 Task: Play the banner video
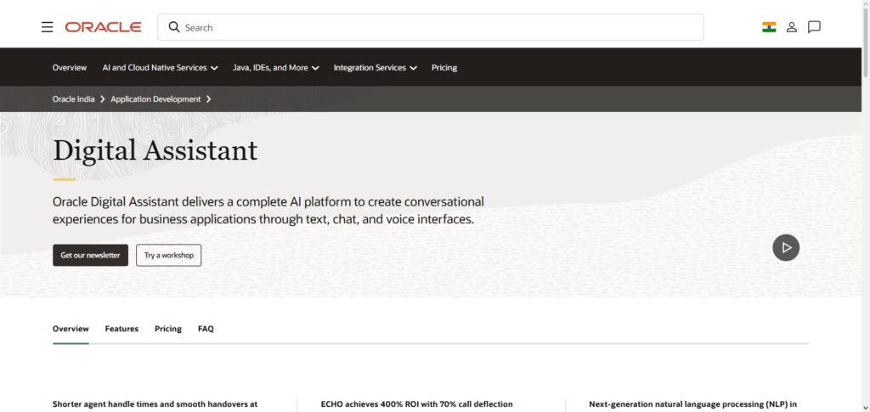786,248
